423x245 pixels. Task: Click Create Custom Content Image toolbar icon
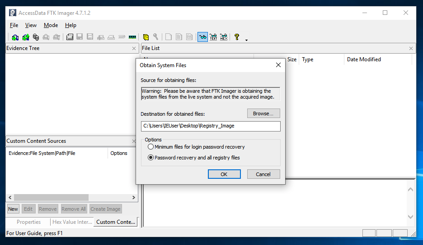pyautogui.click(x=111, y=37)
